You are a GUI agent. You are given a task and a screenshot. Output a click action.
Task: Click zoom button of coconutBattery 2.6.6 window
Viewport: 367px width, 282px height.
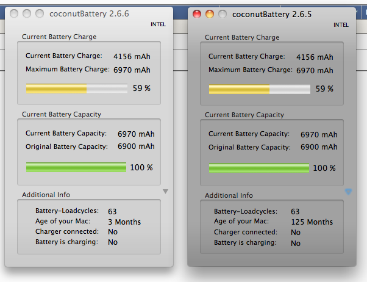click(40, 13)
